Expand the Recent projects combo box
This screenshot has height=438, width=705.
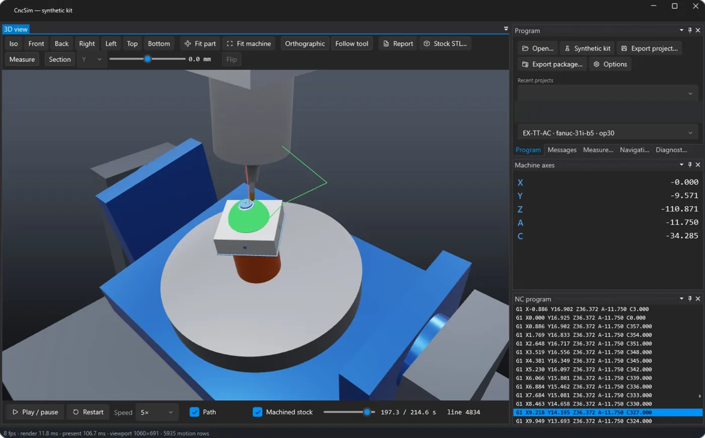pyautogui.click(x=607, y=94)
